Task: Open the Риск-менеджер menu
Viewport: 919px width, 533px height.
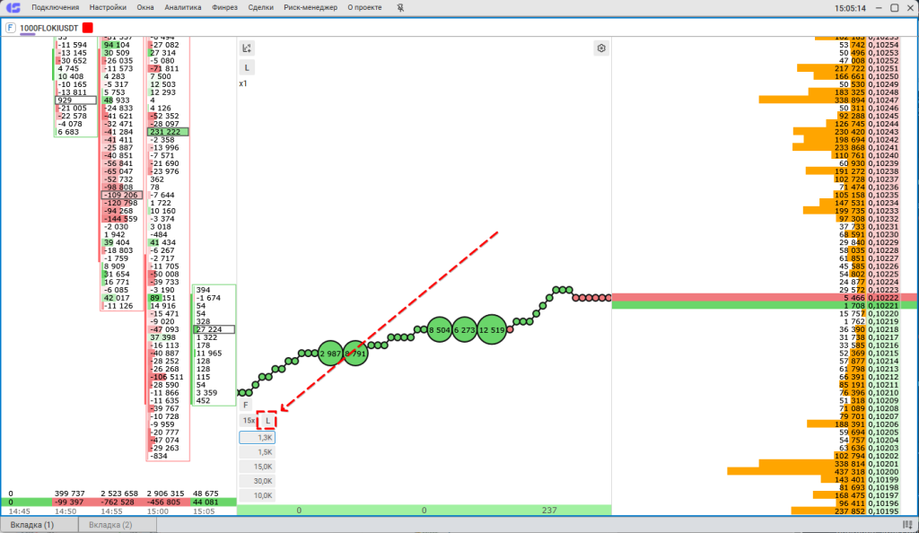Action: pyautogui.click(x=310, y=7)
